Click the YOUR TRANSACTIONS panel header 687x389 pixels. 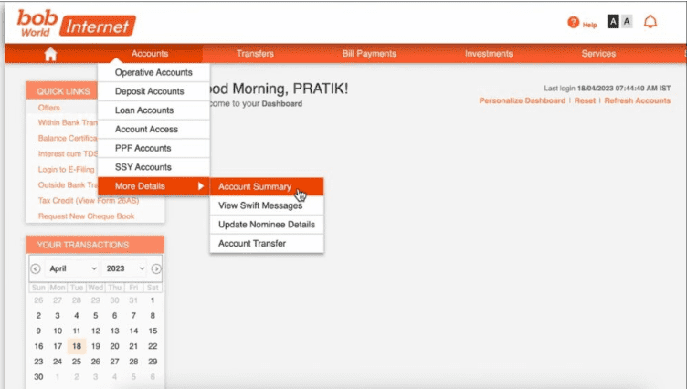[x=95, y=245]
